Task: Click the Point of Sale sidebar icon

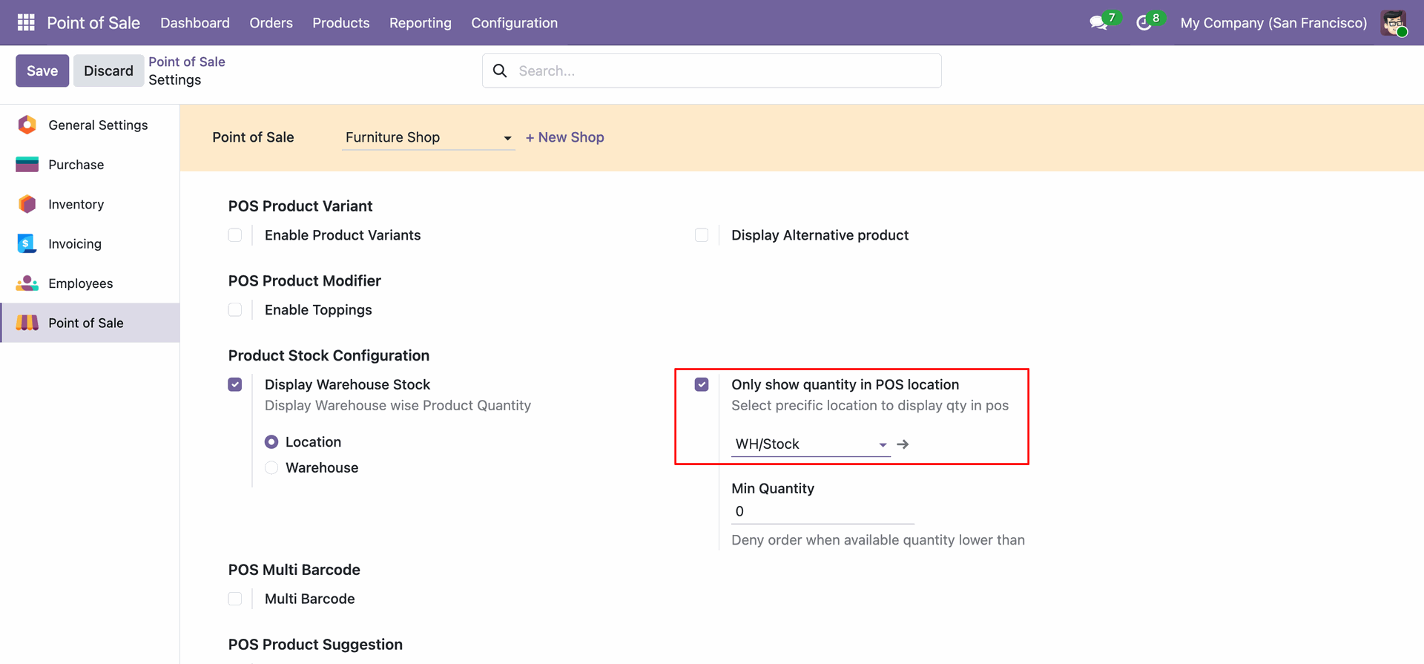Action: click(x=27, y=323)
